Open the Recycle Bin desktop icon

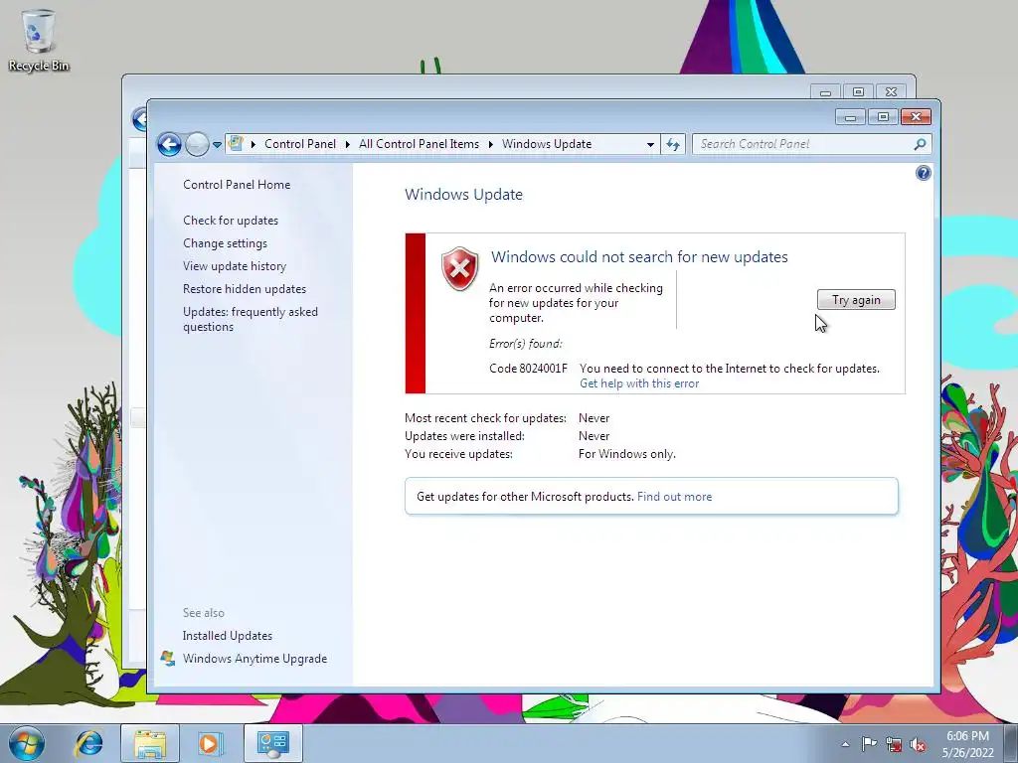(x=39, y=40)
